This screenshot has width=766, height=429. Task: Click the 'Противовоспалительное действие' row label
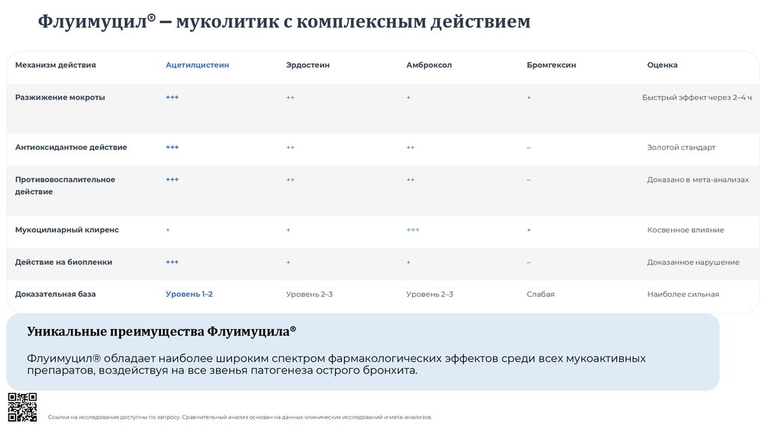(x=65, y=185)
